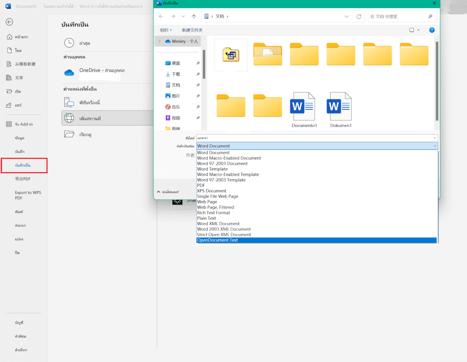Screen dimensions: 467x362
Task: Unpin 桌面 from the quick access pane
Action: click(197, 63)
